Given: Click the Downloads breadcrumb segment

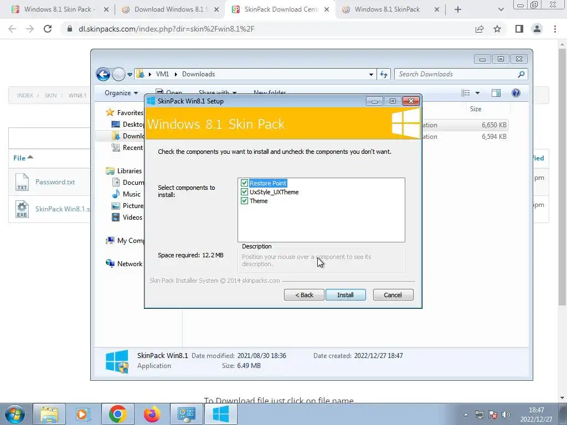Looking at the screenshot, I should click(199, 74).
